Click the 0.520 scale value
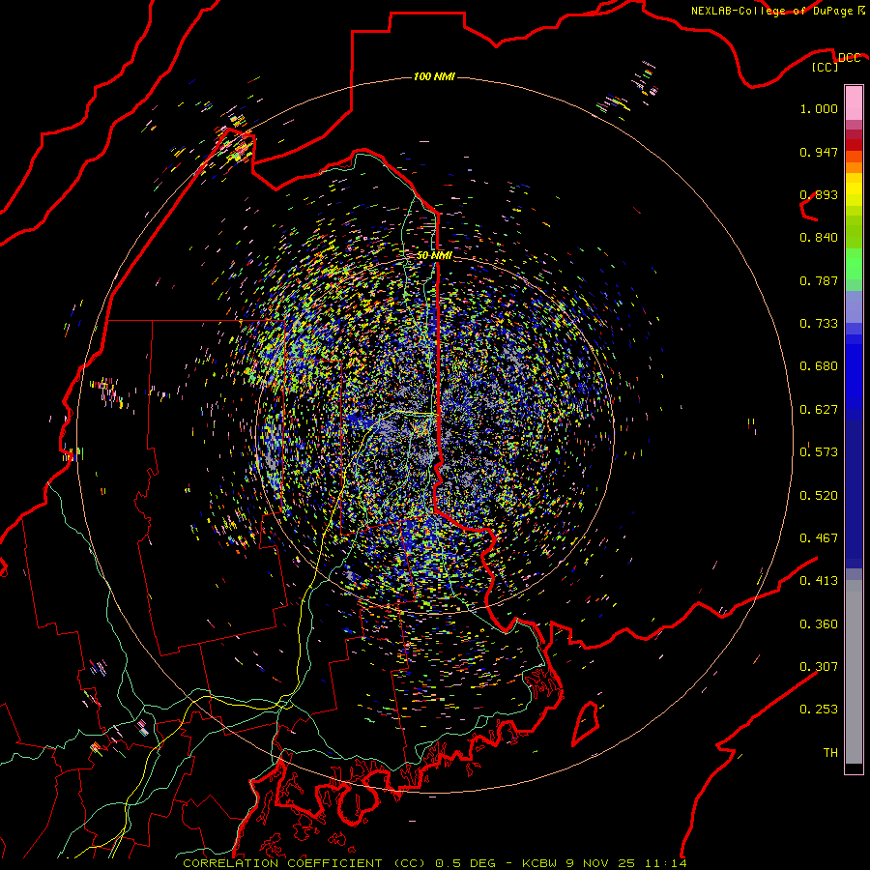Image resolution: width=870 pixels, height=870 pixels. [819, 496]
